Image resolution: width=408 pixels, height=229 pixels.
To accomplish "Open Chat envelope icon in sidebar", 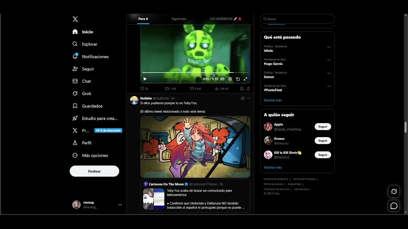I will pos(75,81).
